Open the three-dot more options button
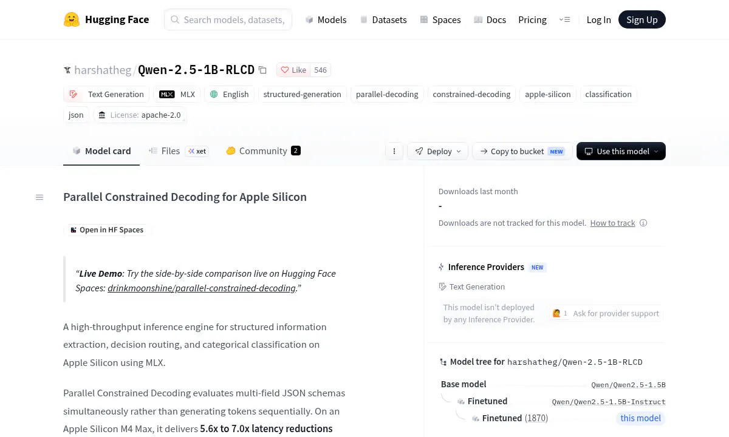This screenshot has height=437, width=729. click(x=394, y=151)
